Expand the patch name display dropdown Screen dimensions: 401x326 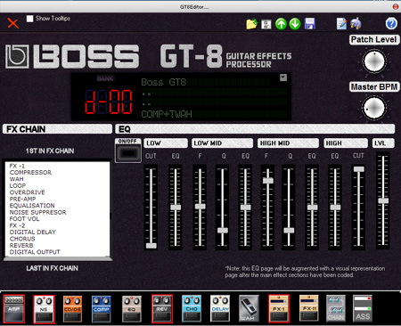coord(283,77)
